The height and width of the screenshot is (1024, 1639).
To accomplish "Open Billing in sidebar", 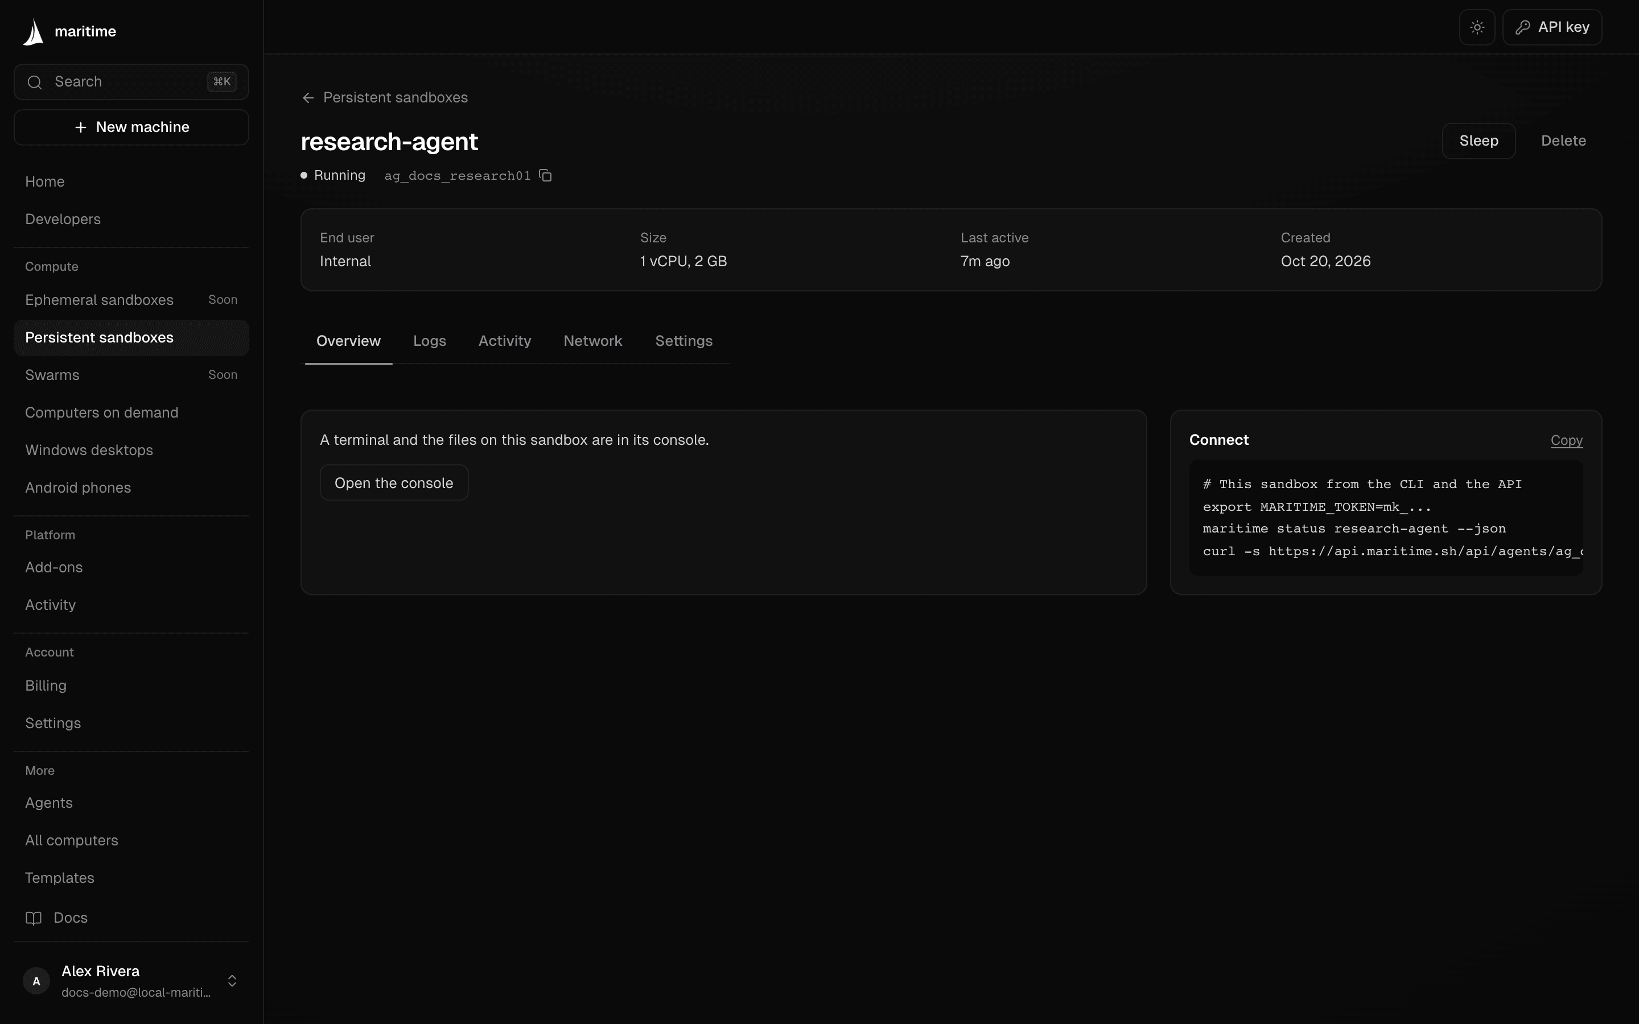I will coord(131,686).
